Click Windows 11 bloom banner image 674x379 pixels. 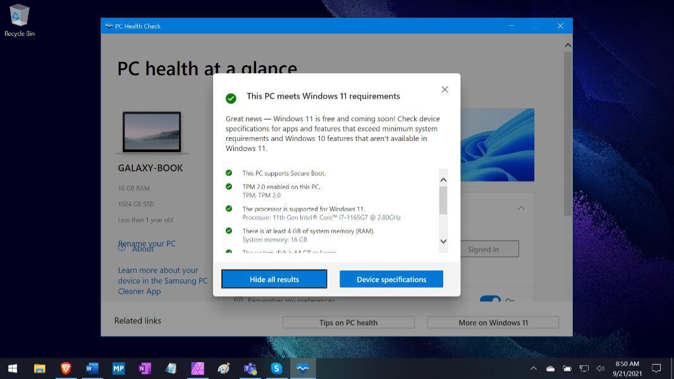coord(498,145)
